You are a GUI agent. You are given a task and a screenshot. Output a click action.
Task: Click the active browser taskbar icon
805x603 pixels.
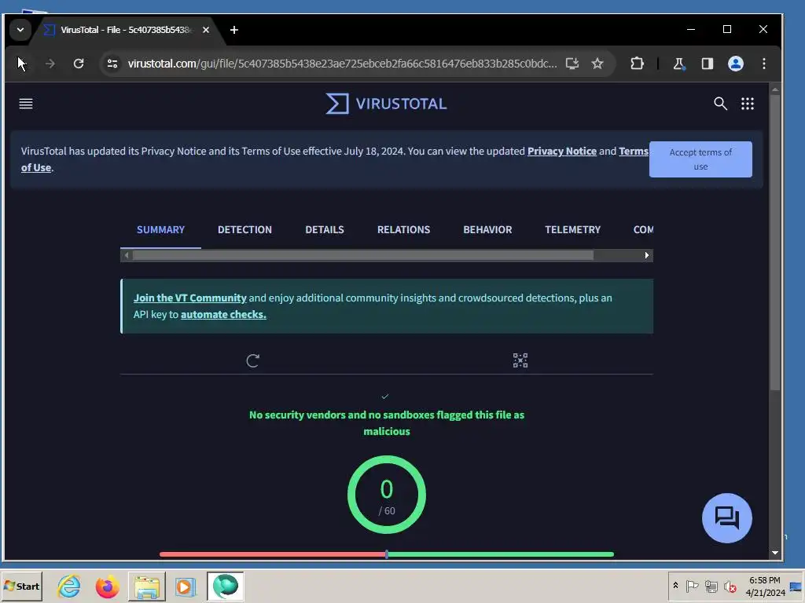pos(226,586)
